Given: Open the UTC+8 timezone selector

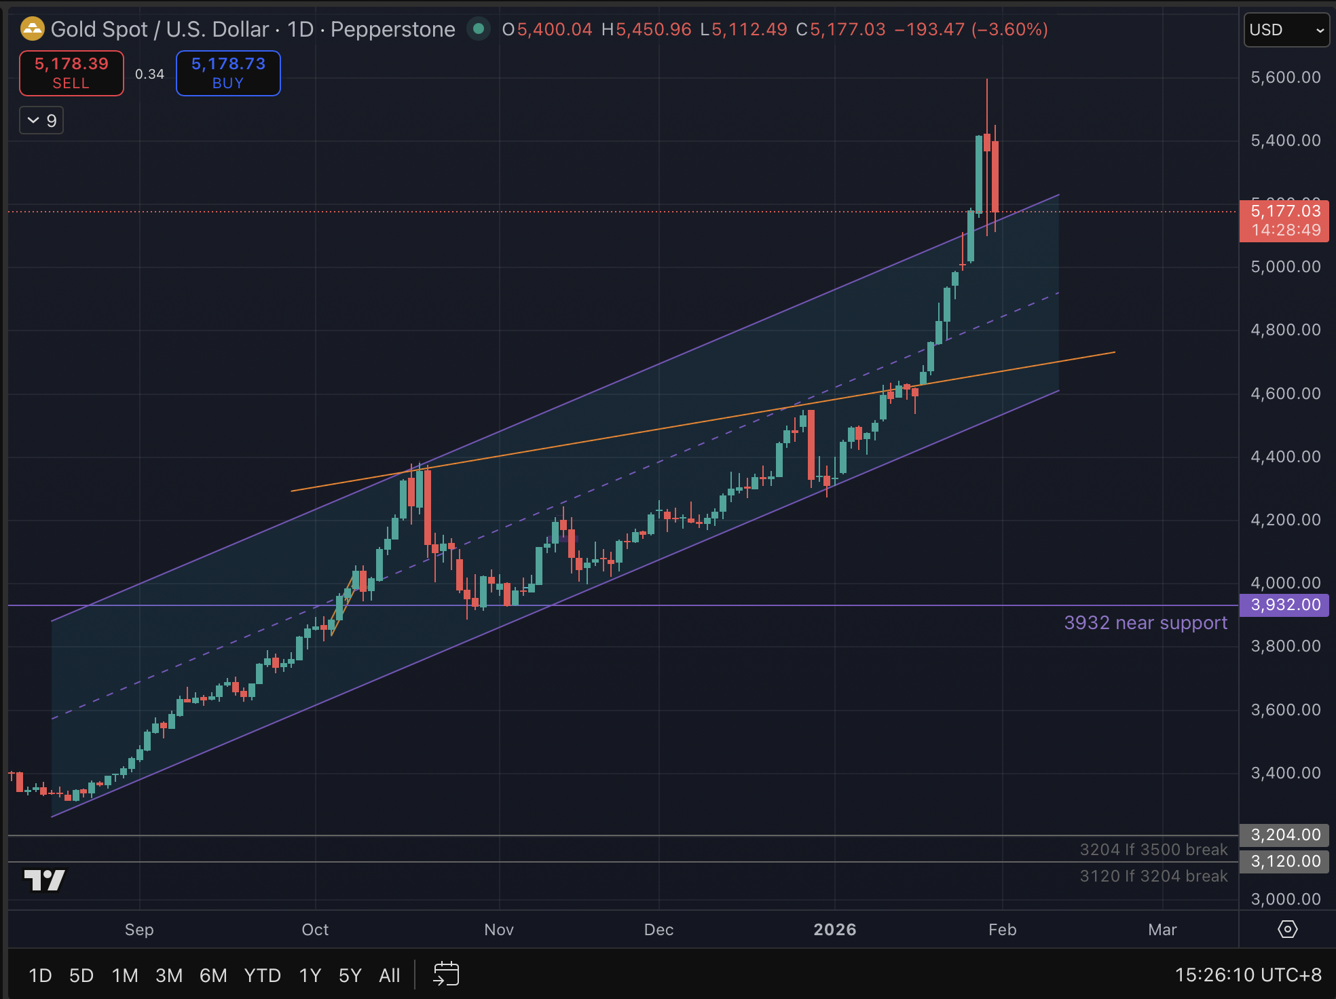Looking at the screenshot, I should [1248, 975].
